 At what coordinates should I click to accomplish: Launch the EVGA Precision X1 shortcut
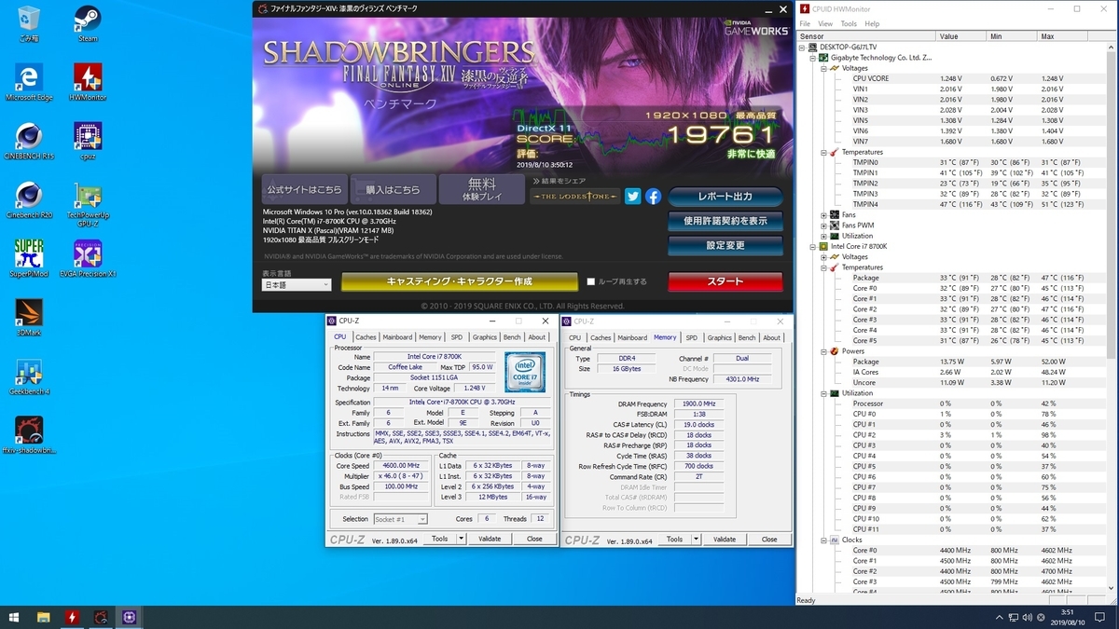coord(88,258)
